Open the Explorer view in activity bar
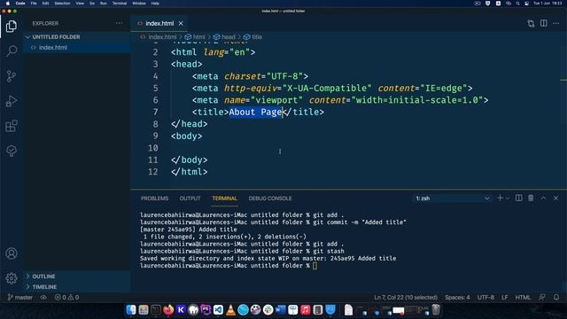Viewport: 567px width, 319px height. pos(12,27)
